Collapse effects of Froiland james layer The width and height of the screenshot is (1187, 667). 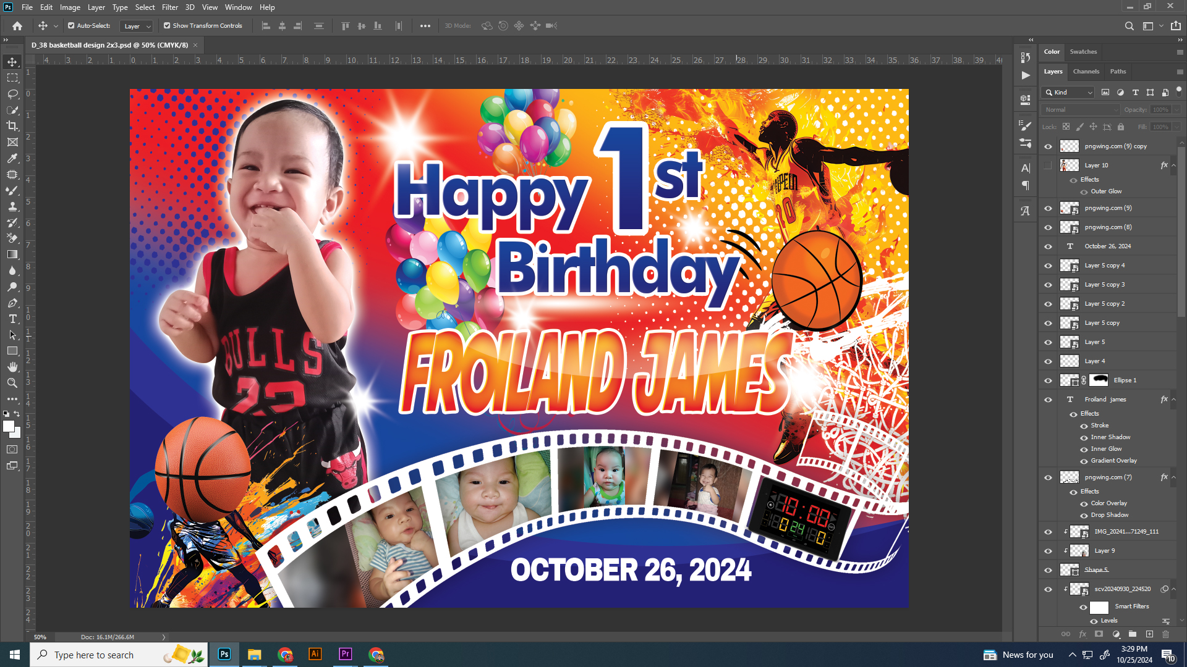1174,400
